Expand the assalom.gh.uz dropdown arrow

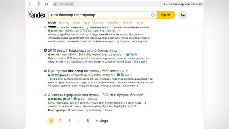click(71, 99)
